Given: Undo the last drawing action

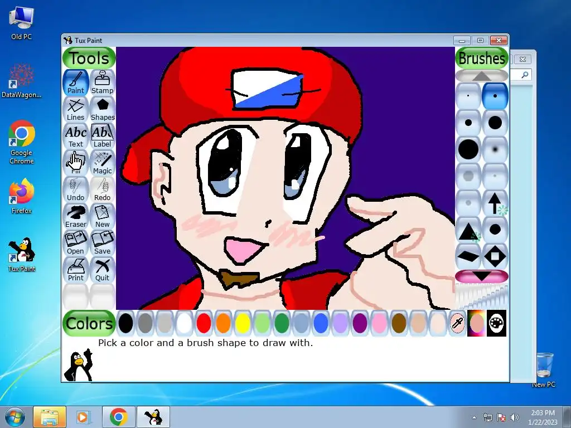Looking at the screenshot, I should coord(76,189).
